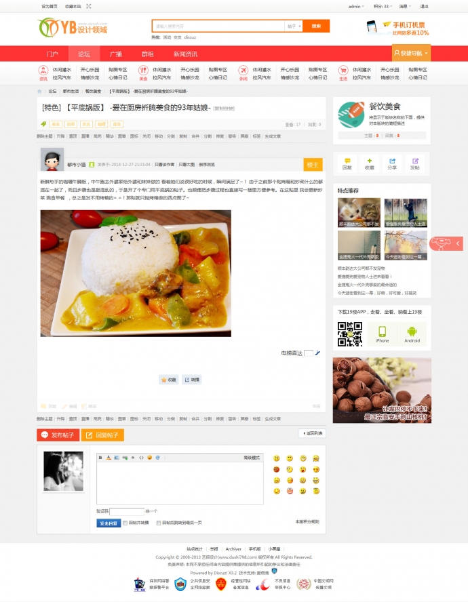
Task: Insert code block using editor toolbar icon
Action: (x=141, y=457)
